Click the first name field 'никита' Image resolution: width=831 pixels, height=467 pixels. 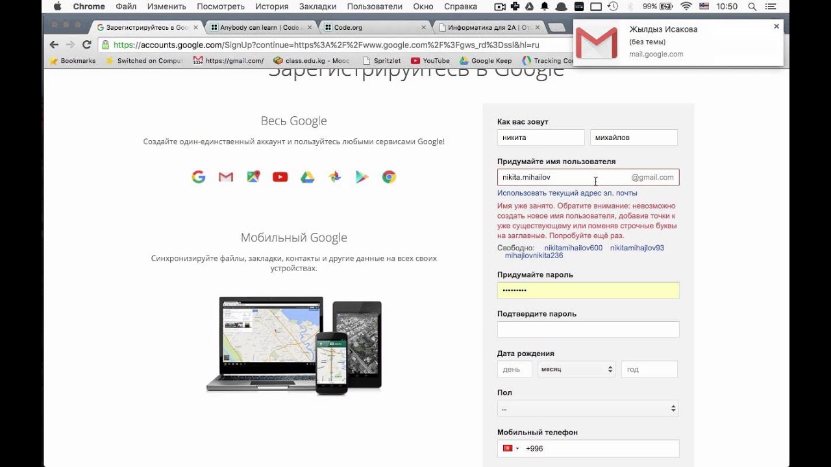pyautogui.click(x=541, y=138)
